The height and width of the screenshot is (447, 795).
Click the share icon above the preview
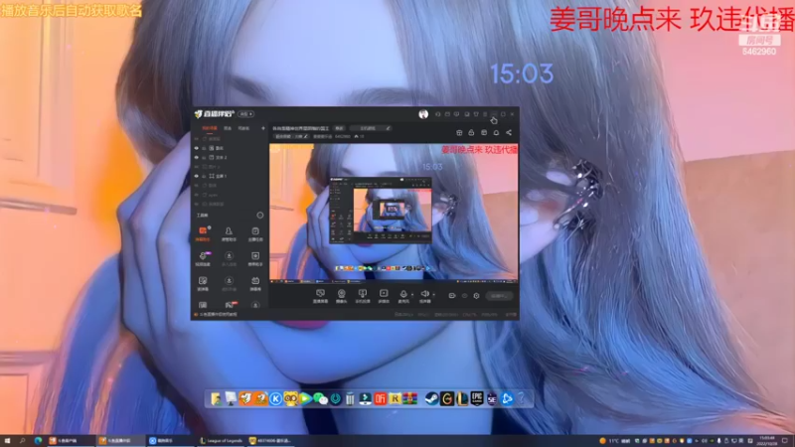point(509,133)
